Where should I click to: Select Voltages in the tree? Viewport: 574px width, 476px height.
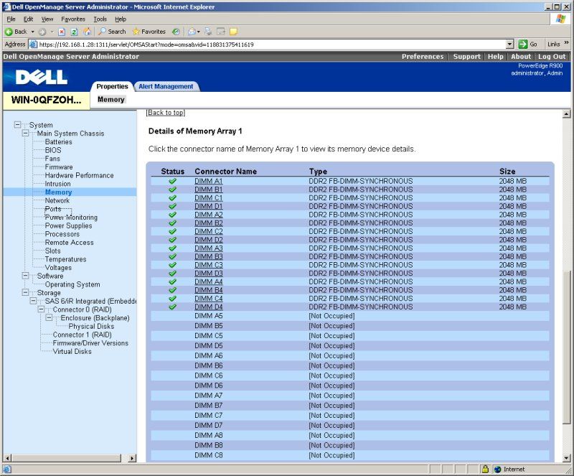[x=58, y=268]
